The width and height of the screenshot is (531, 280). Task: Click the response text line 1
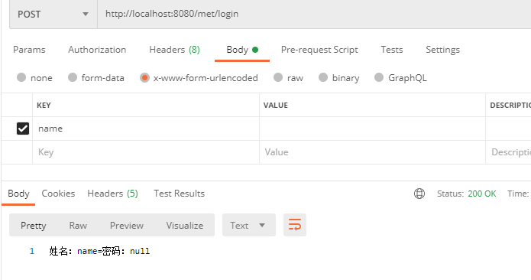(x=99, y=251)
